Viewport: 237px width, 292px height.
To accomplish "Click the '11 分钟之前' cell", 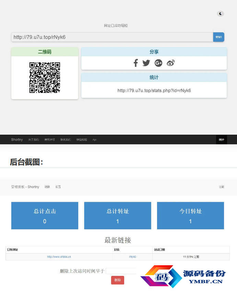I will 191,257.
